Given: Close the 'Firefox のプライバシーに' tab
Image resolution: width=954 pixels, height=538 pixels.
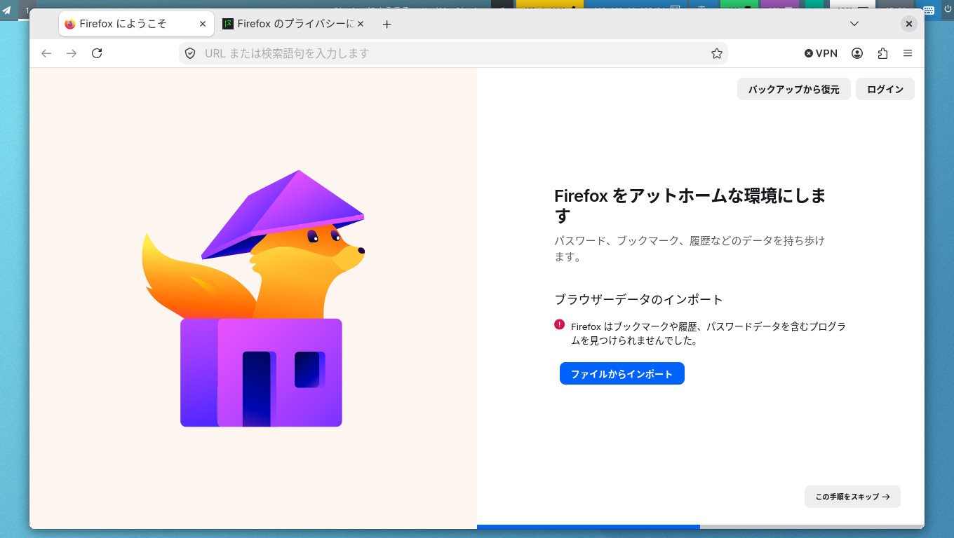Looking at the screenshot, I should pyautogui.click(x=361, y=24).
